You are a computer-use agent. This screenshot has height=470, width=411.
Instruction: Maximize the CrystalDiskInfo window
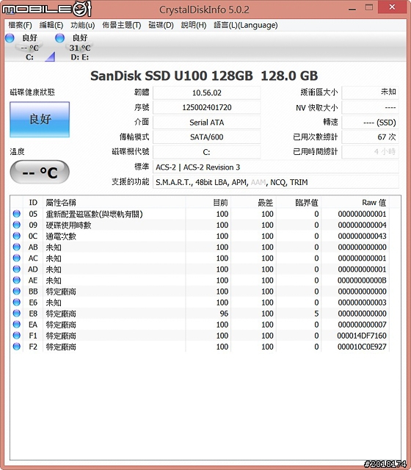(x=369, y=8)
